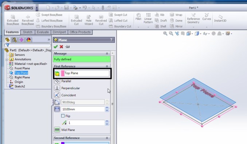Image resolution: width=247 pixels, height=144 pixels.
Task: Click the Rib tool
Action: [160, 15]
